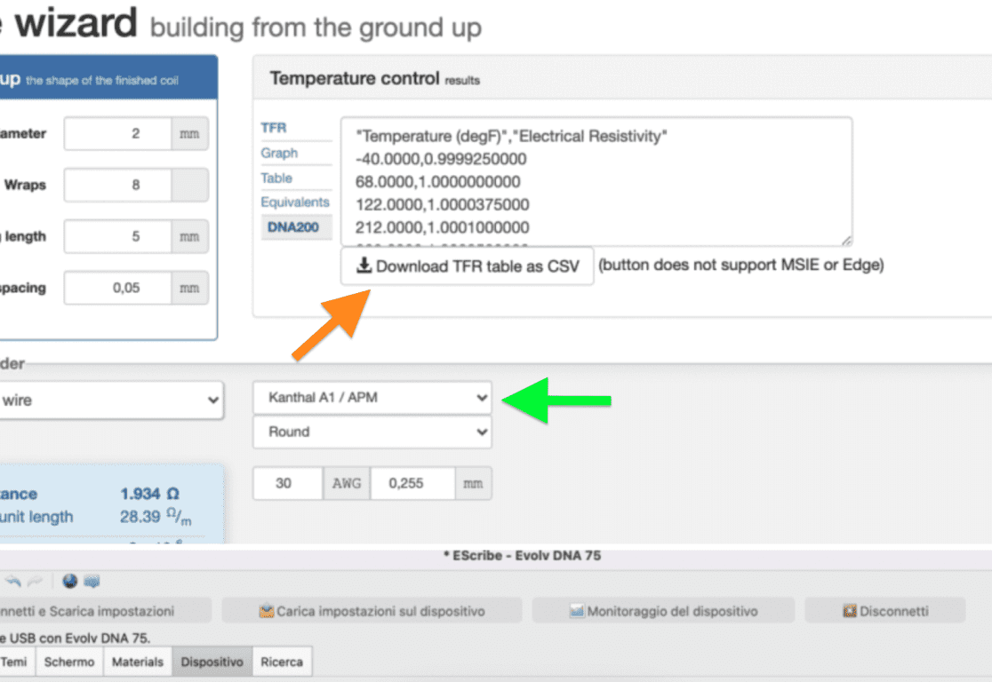Open the Equivalents tab
This screenshot has width=992, height=682.
click(x=295, y=202)
